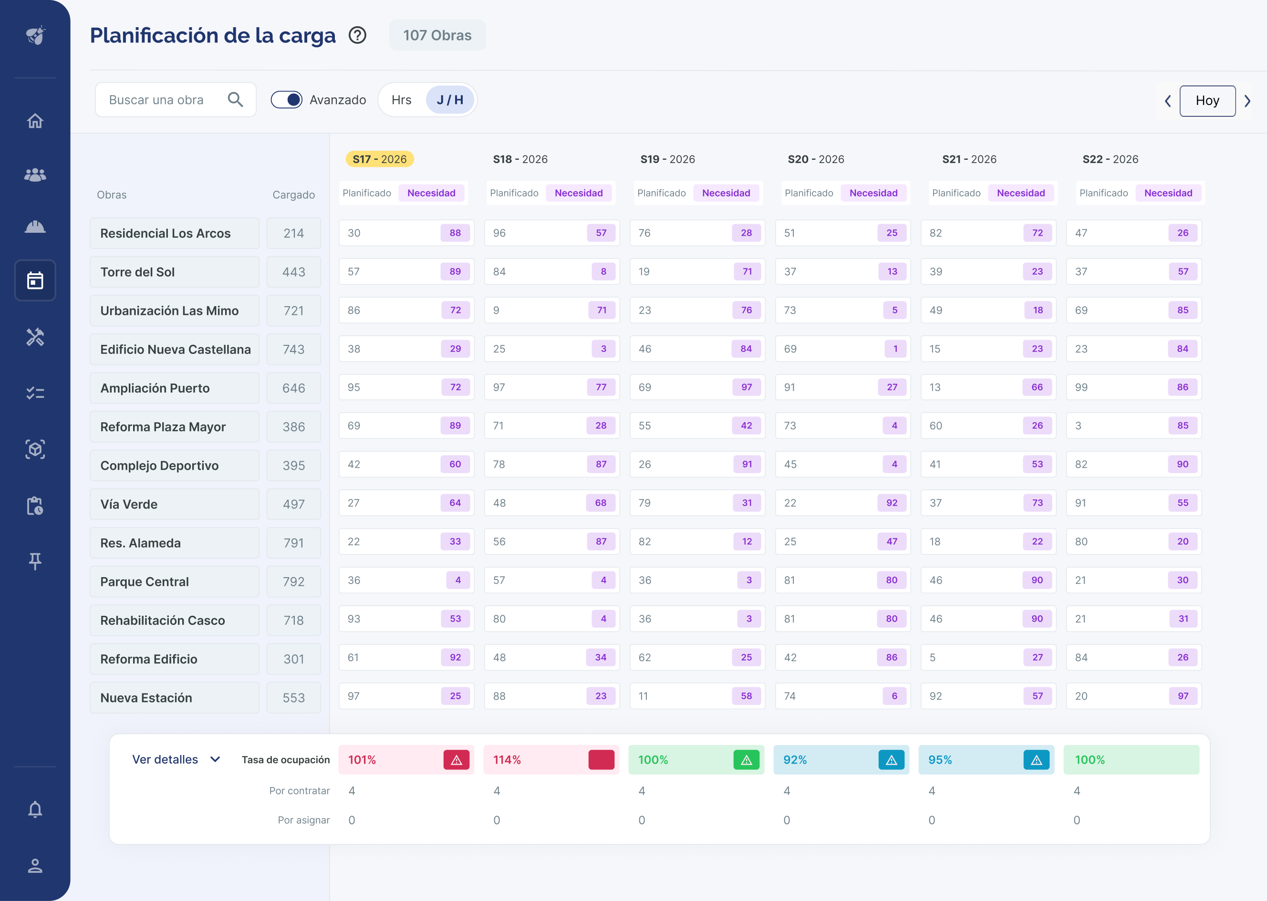1267x901 pixels.
Task: Switch units to J / H
Action: point(450,100)
